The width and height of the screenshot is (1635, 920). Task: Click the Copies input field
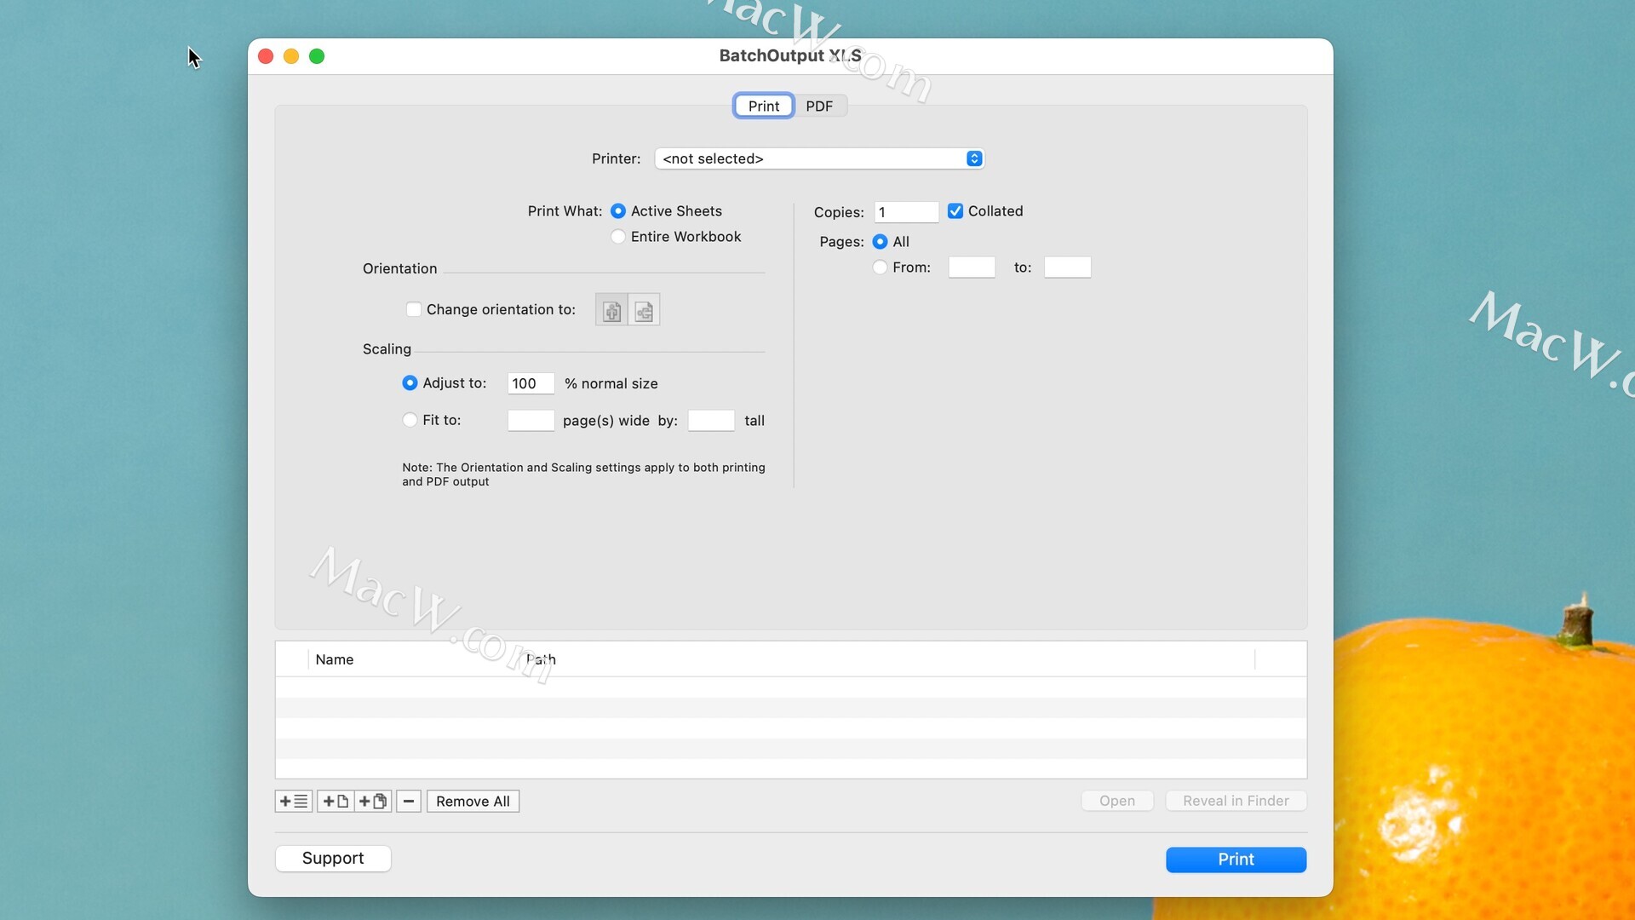906,212
